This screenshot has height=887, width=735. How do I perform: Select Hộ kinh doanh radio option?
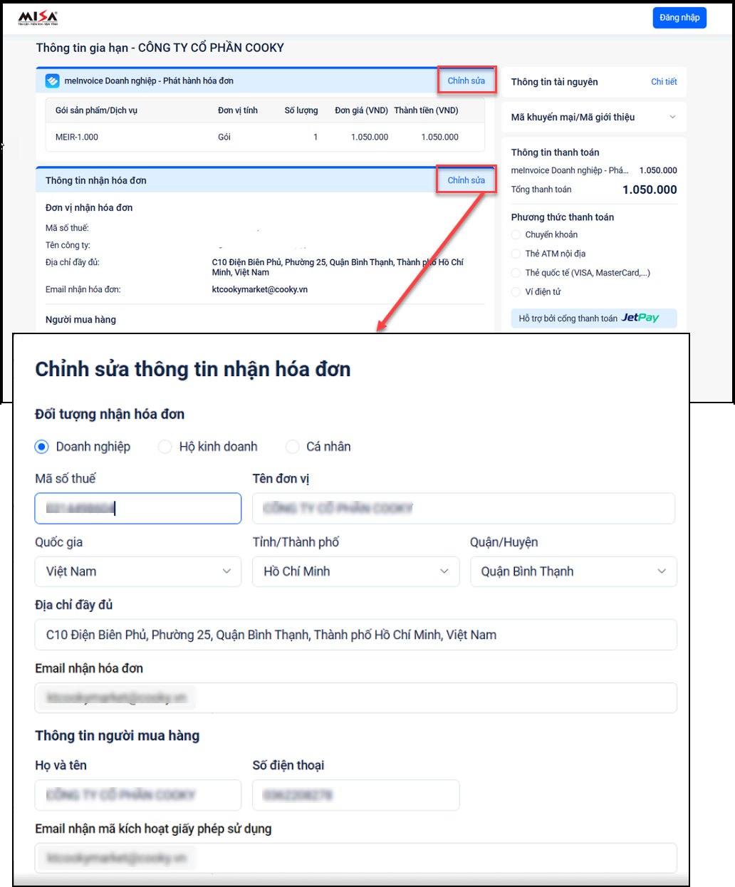(165, 447)
